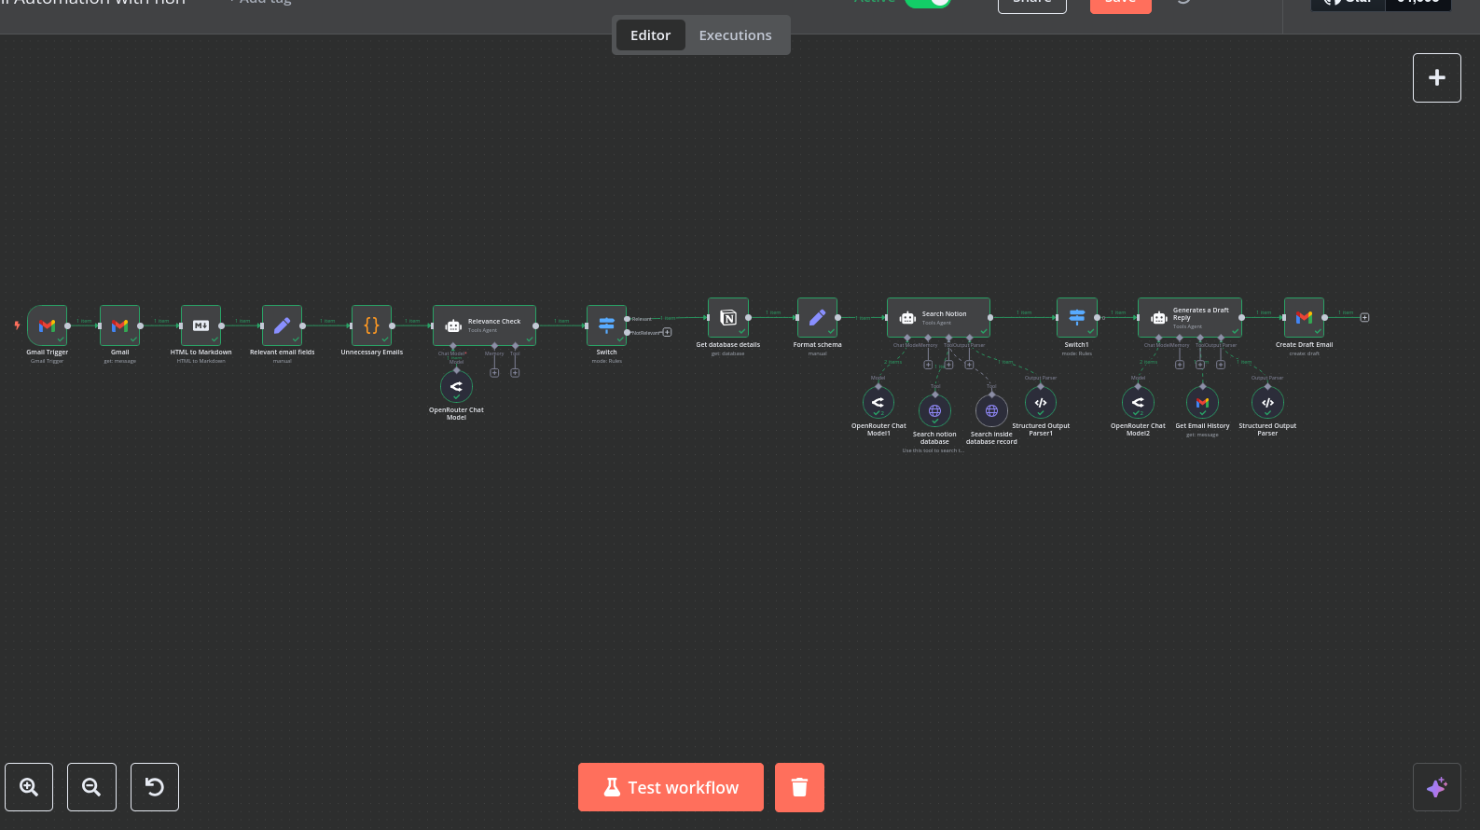Select the Get Email History Gmail node
This screenshot has width=1480, height=830.
(x=1202, y=403)
